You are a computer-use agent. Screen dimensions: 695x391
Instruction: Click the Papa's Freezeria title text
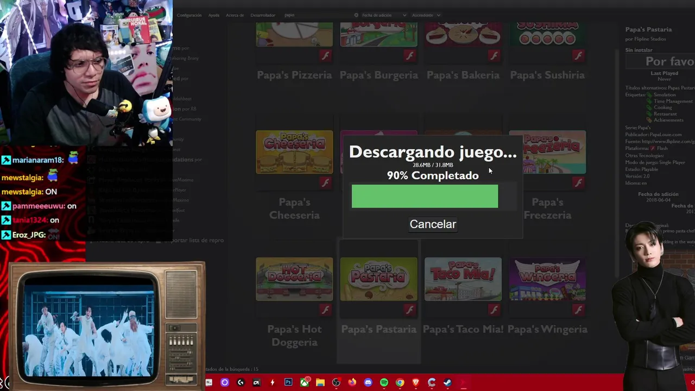point(547,209)
